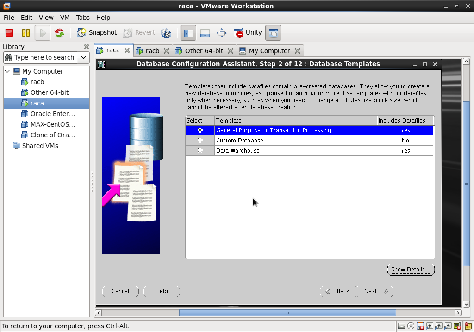Click the Show Details button

pos(411,270)
